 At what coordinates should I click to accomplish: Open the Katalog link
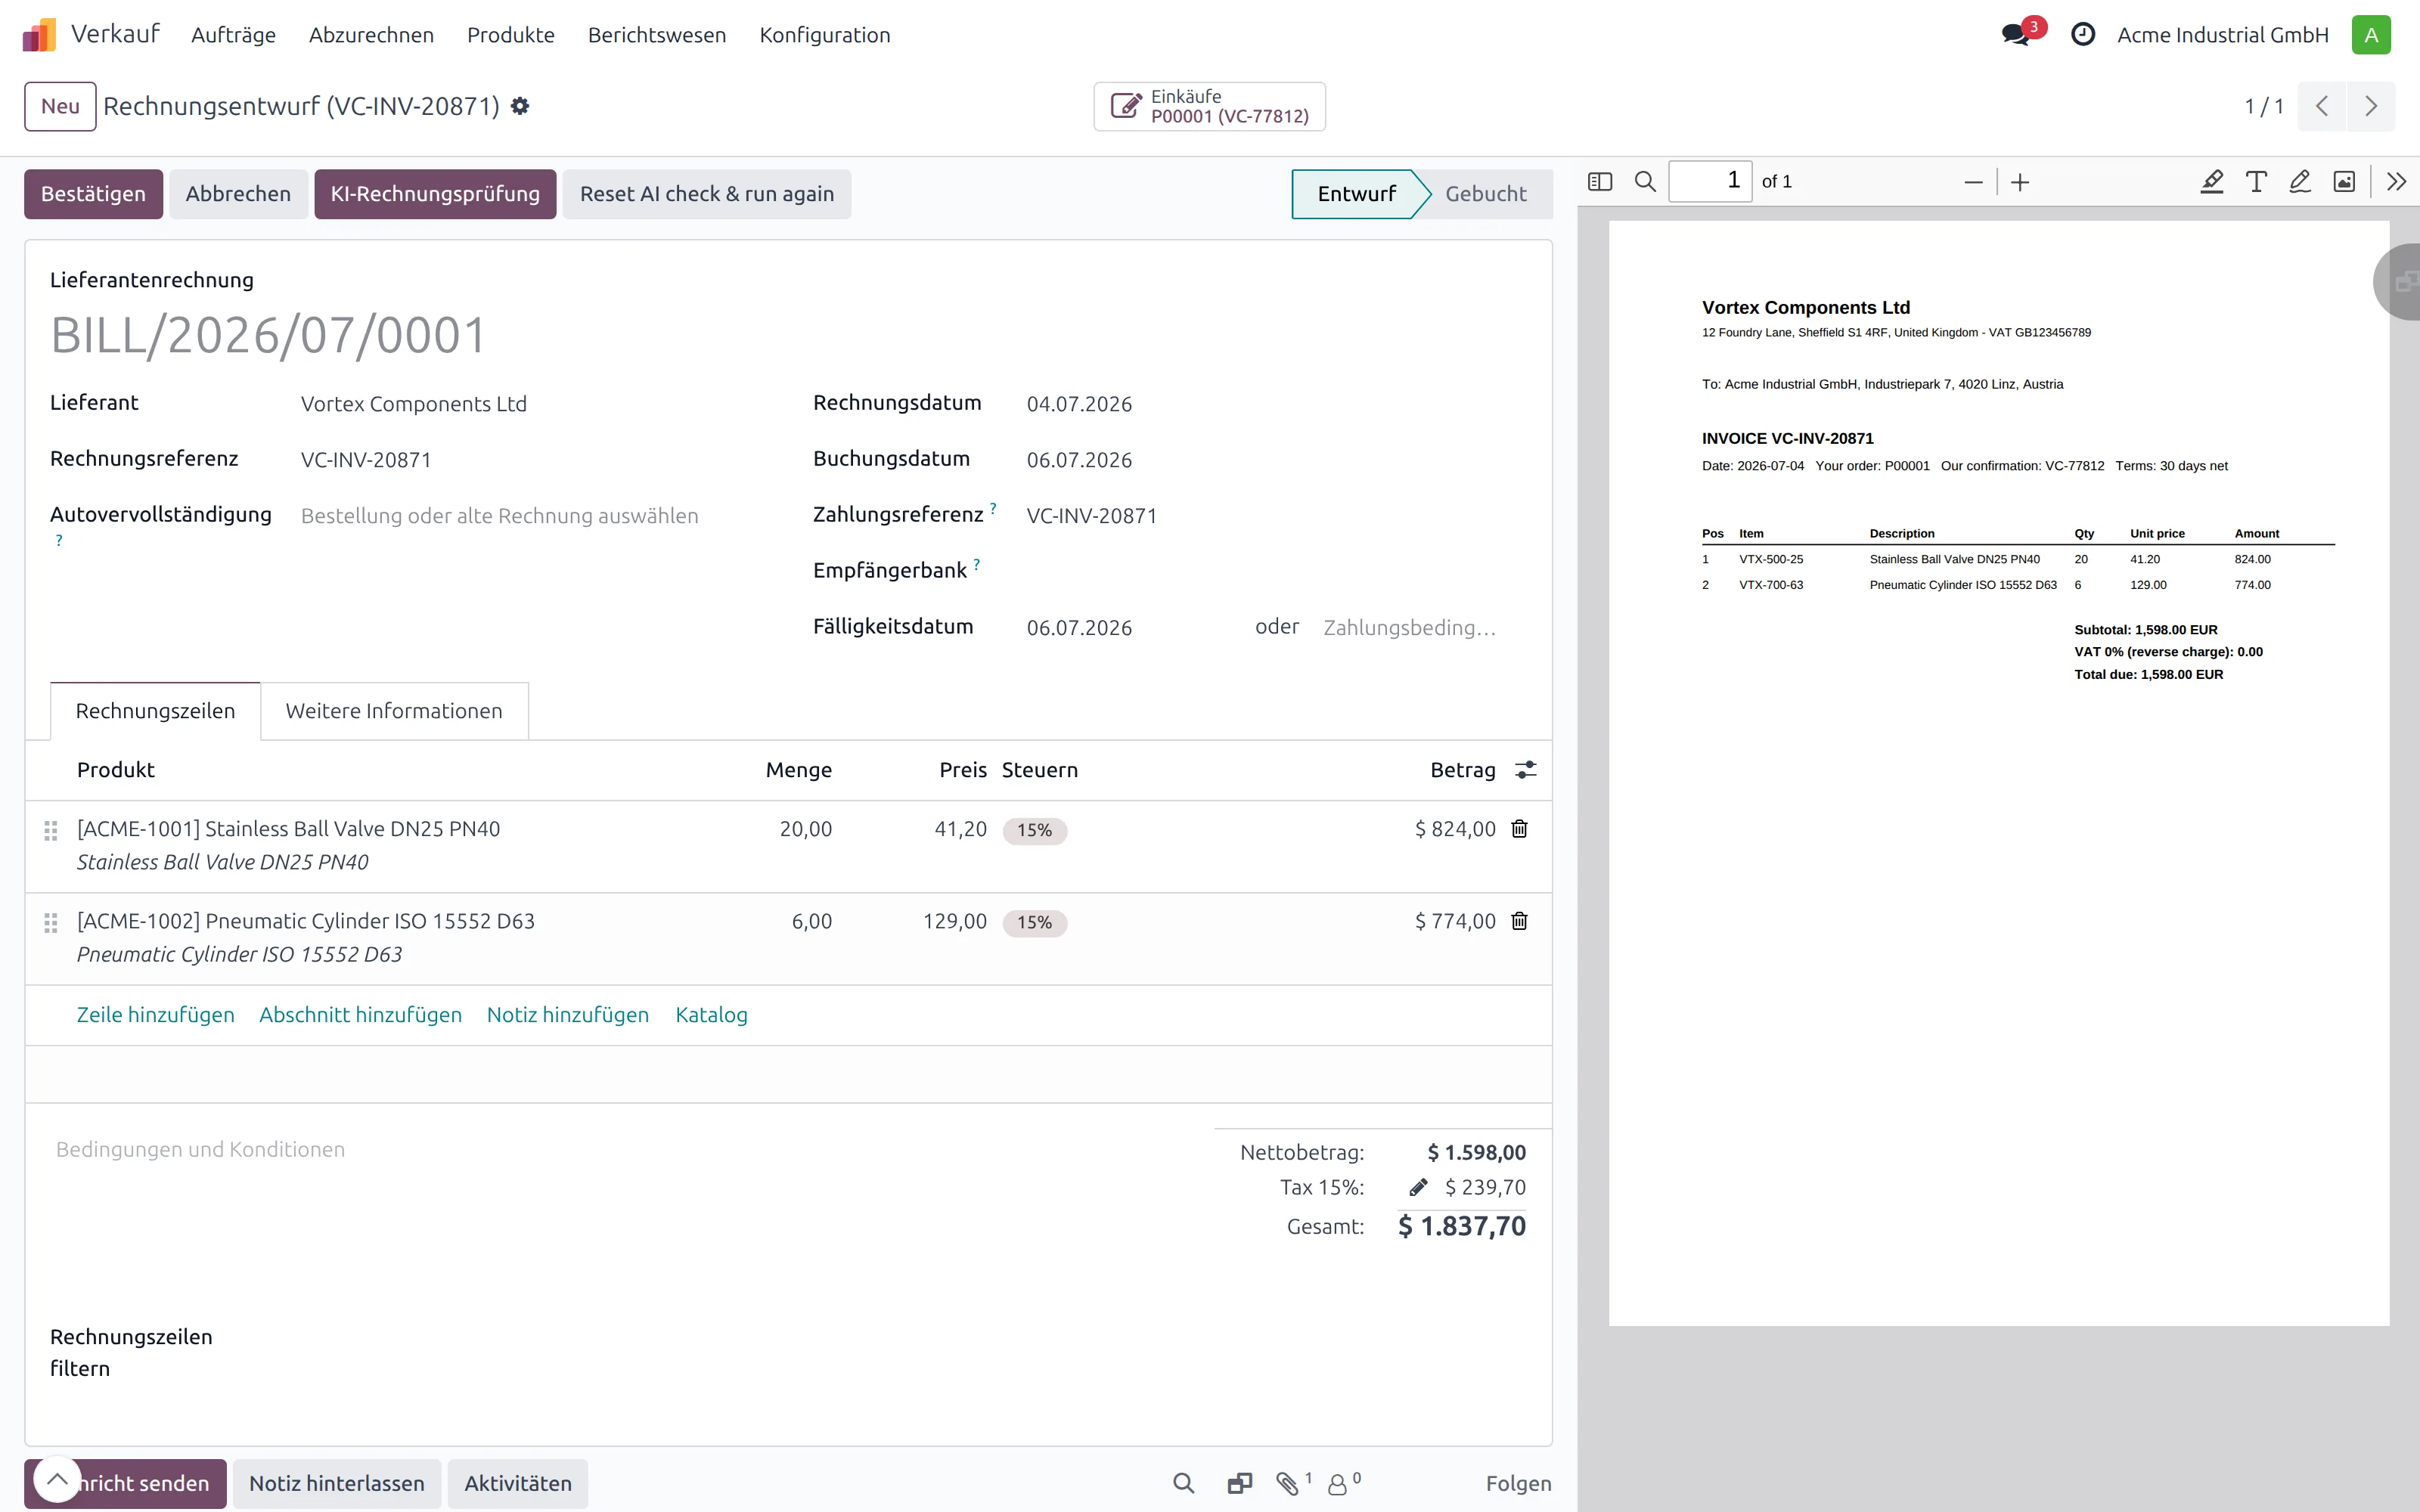711,1015
